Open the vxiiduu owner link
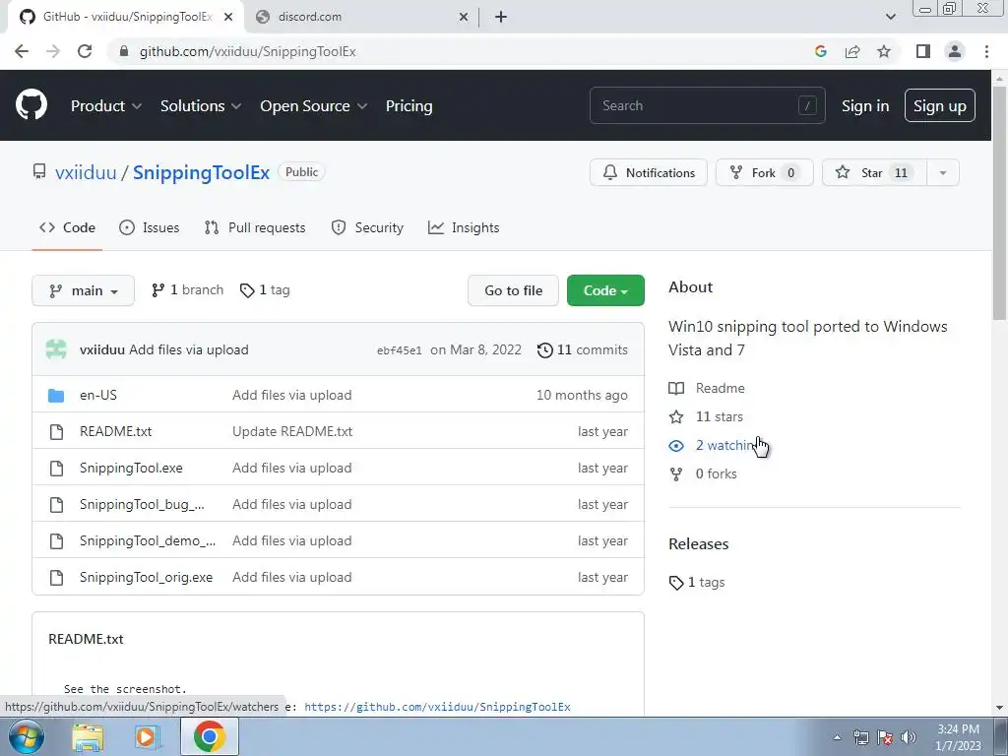The height and width of the screenshot is (756, 1008). 86,172
